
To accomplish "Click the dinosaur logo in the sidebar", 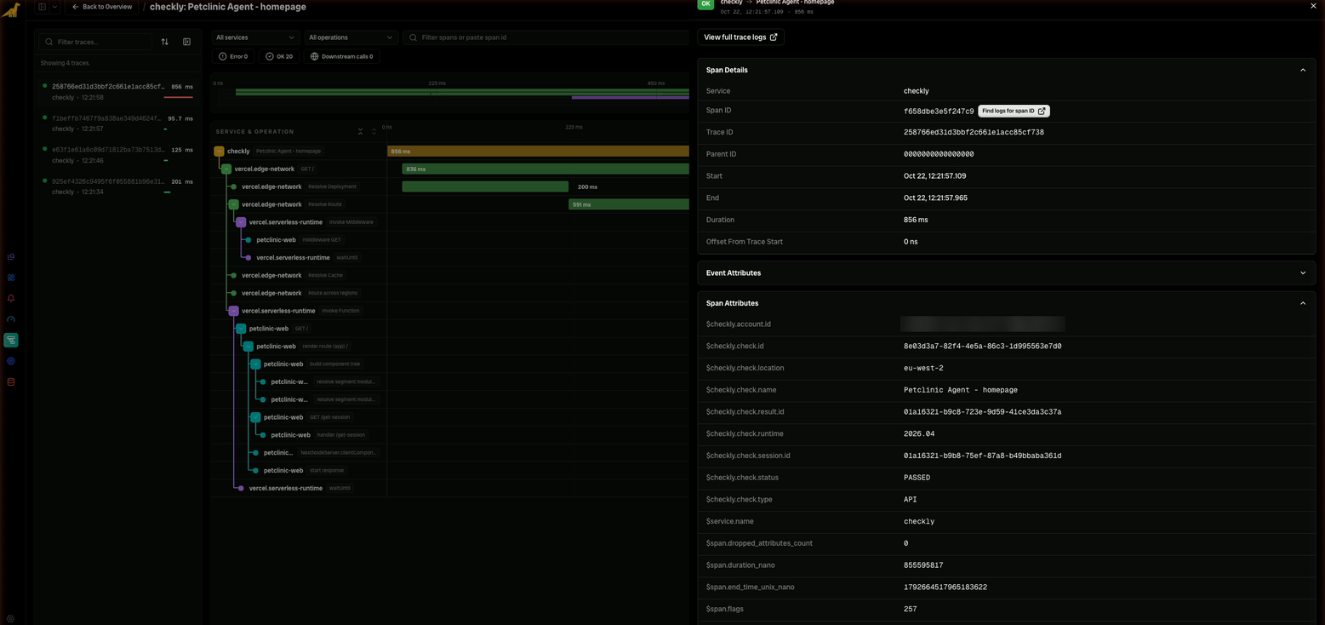I will pos(11,10).
